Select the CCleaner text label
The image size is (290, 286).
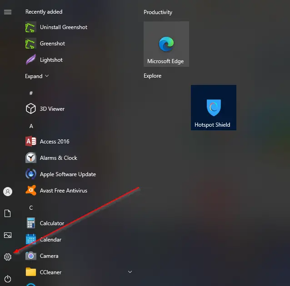[x=50, y=272]
